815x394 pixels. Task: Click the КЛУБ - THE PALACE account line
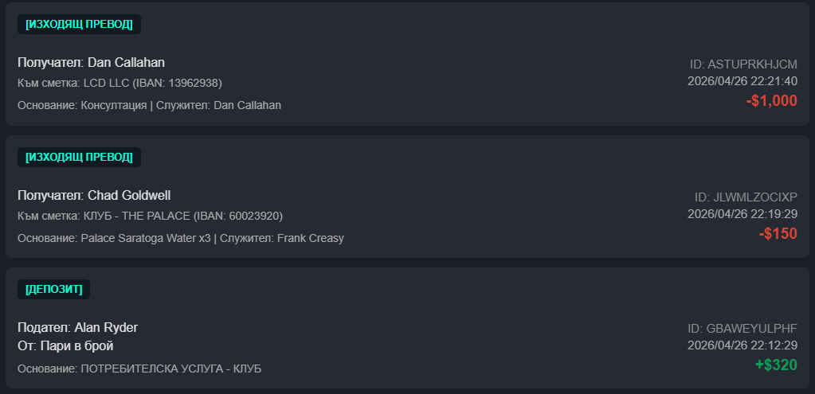pos(151,216)
